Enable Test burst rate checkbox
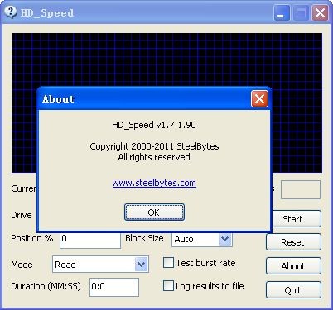Viewport: 333px width, 310px height. tap(168, 263)
